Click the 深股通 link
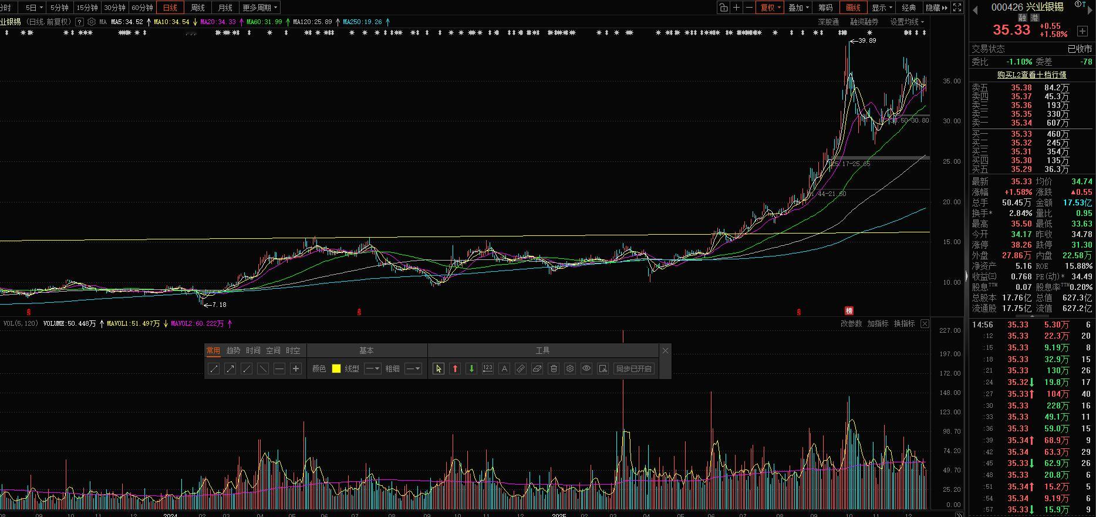Viewport: 1096px width, 517px height. tap(828, 22)
